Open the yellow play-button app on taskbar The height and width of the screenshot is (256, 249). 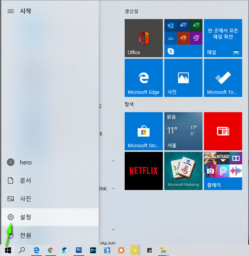135,250
